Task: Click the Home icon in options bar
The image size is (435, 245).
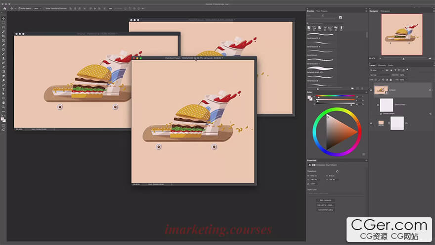Action: click(x=4, y=8)
